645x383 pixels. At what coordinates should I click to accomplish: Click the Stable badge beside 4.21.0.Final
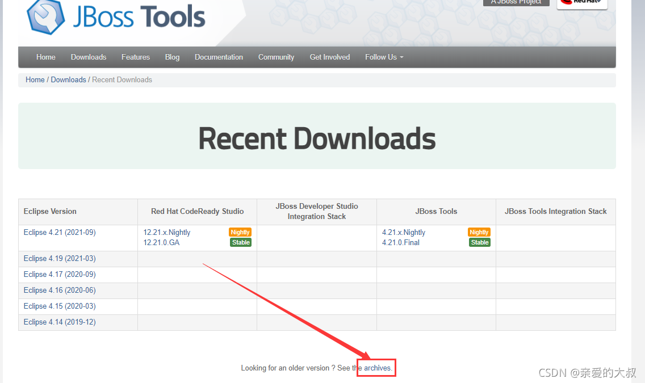[x=480, y=242]
